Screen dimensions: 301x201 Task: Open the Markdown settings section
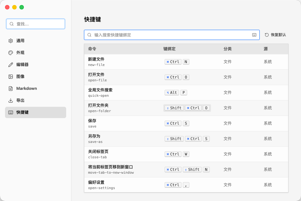35,89
